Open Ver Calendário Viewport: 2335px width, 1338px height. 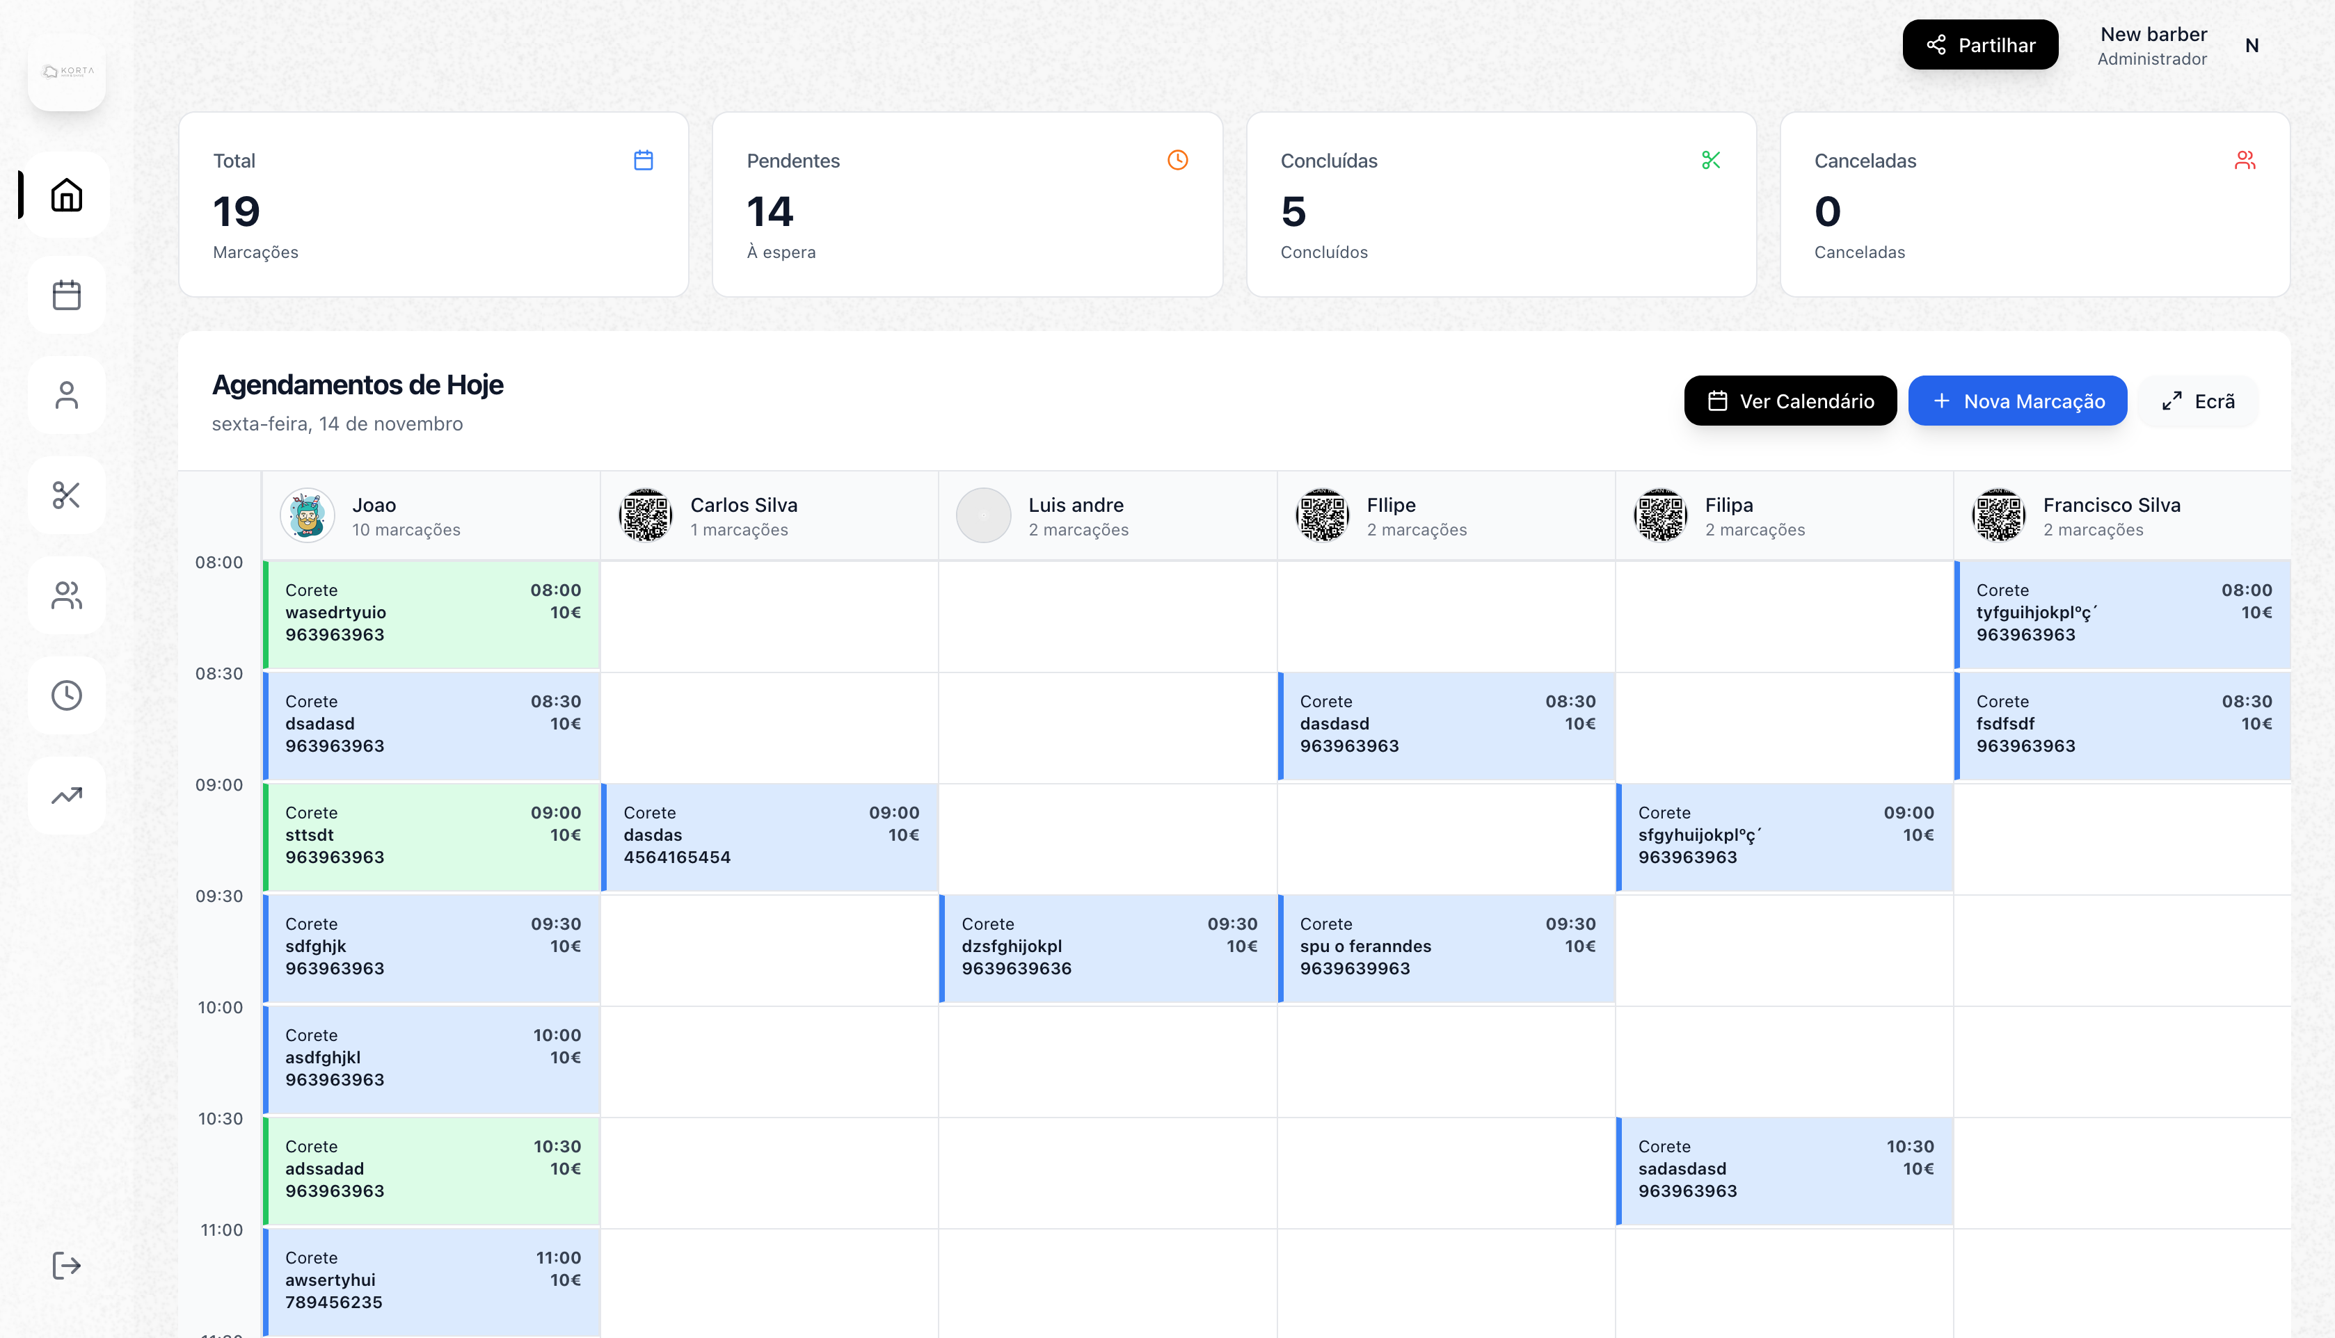(x=1789, y=401)
